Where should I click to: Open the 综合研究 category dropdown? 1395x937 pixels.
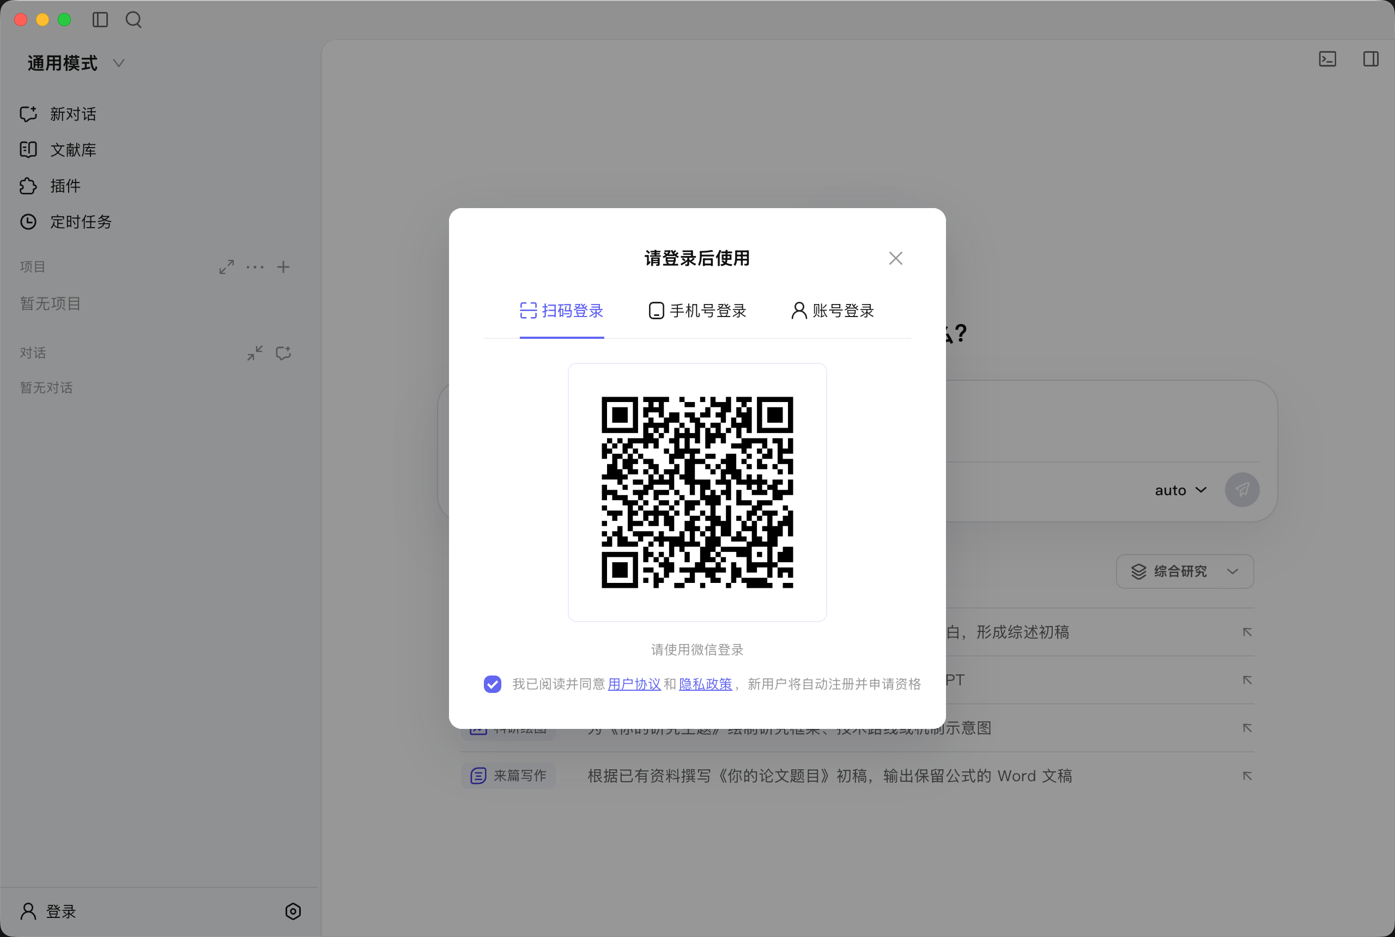[1185, 571]
